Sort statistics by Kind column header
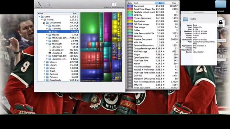Screen dimensions: 230x129 144,3
